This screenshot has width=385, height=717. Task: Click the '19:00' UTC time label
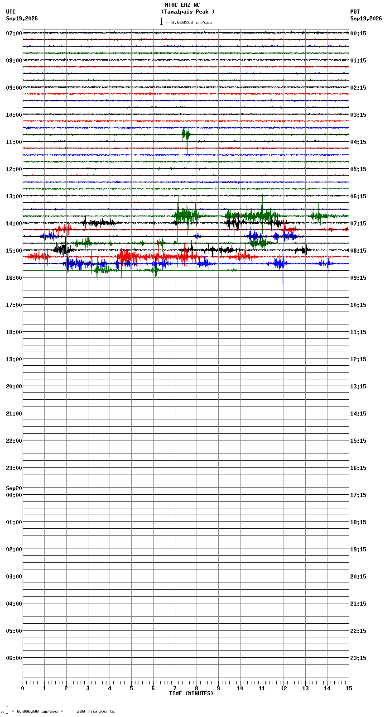click(x=14, y=359)
